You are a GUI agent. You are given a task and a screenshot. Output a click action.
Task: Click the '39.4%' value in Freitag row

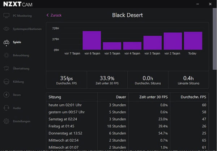(x=163, y=126)
